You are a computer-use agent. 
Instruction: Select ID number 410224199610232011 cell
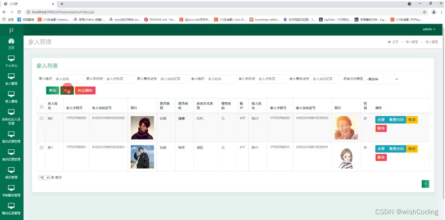point(312,147)
